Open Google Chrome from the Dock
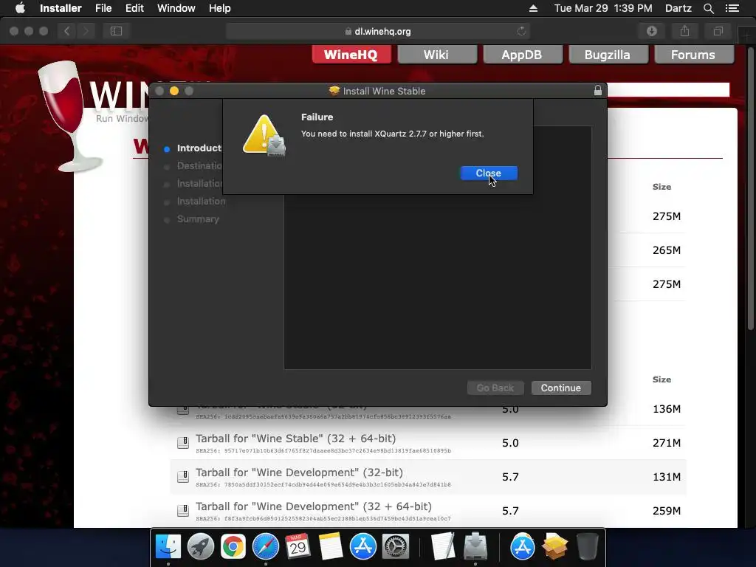Image resolution: width=756 pixels, height=567 pixels. pos(233,547)
